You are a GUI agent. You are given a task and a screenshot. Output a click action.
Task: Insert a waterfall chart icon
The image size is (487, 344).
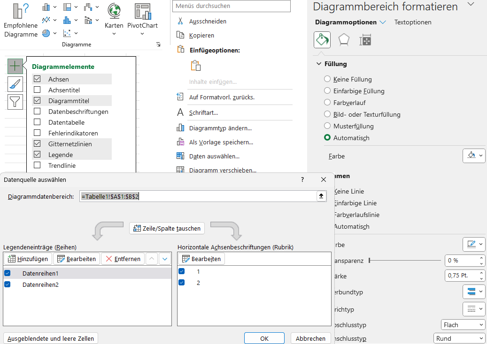coord(88,7)
